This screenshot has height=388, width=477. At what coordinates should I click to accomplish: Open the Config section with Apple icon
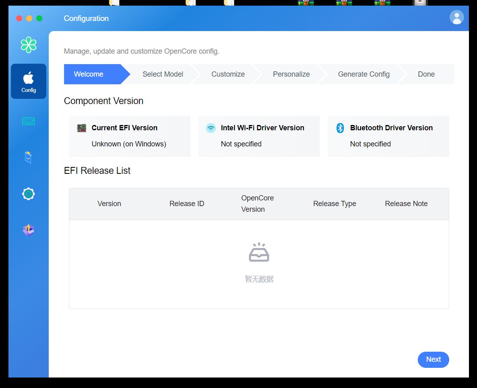[x=29, y=81]
